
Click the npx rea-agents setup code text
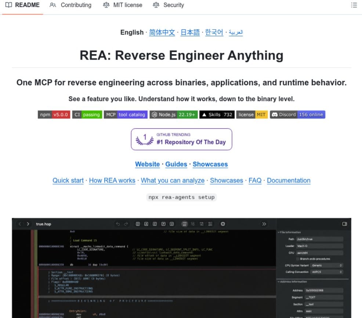pos(181,197)
